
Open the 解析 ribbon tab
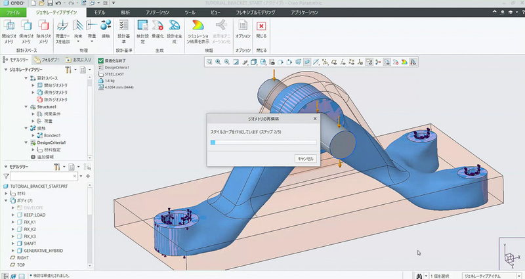pos(125,12)
